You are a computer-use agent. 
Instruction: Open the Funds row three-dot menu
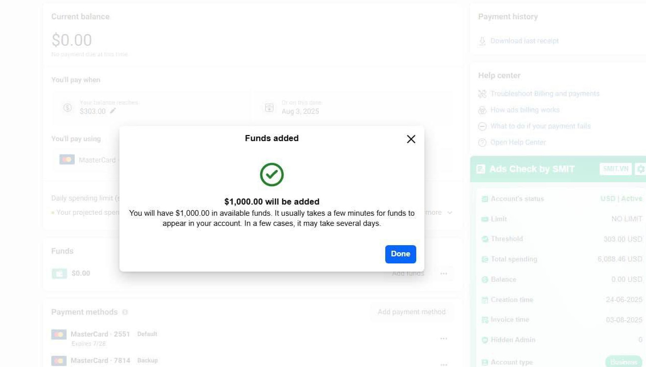(444, 274)
